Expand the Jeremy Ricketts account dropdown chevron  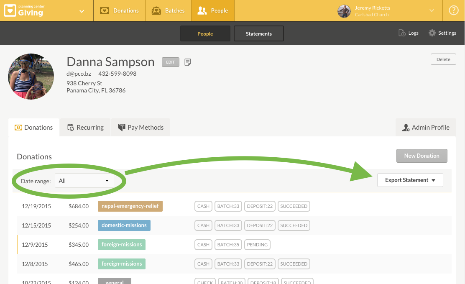432,11
